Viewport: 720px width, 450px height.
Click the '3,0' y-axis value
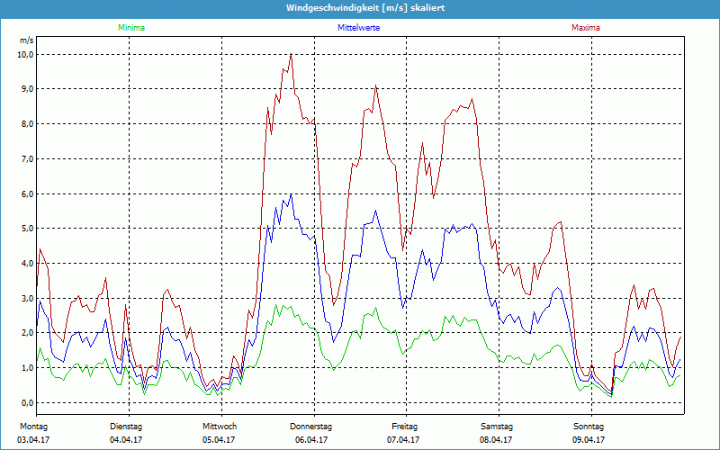(28, 299)
